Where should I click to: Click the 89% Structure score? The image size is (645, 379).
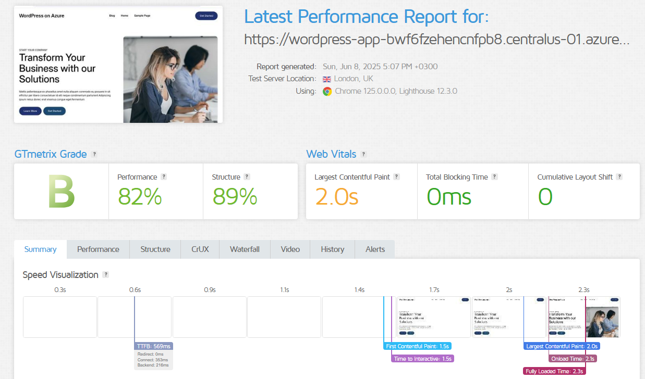pos(235,197)
